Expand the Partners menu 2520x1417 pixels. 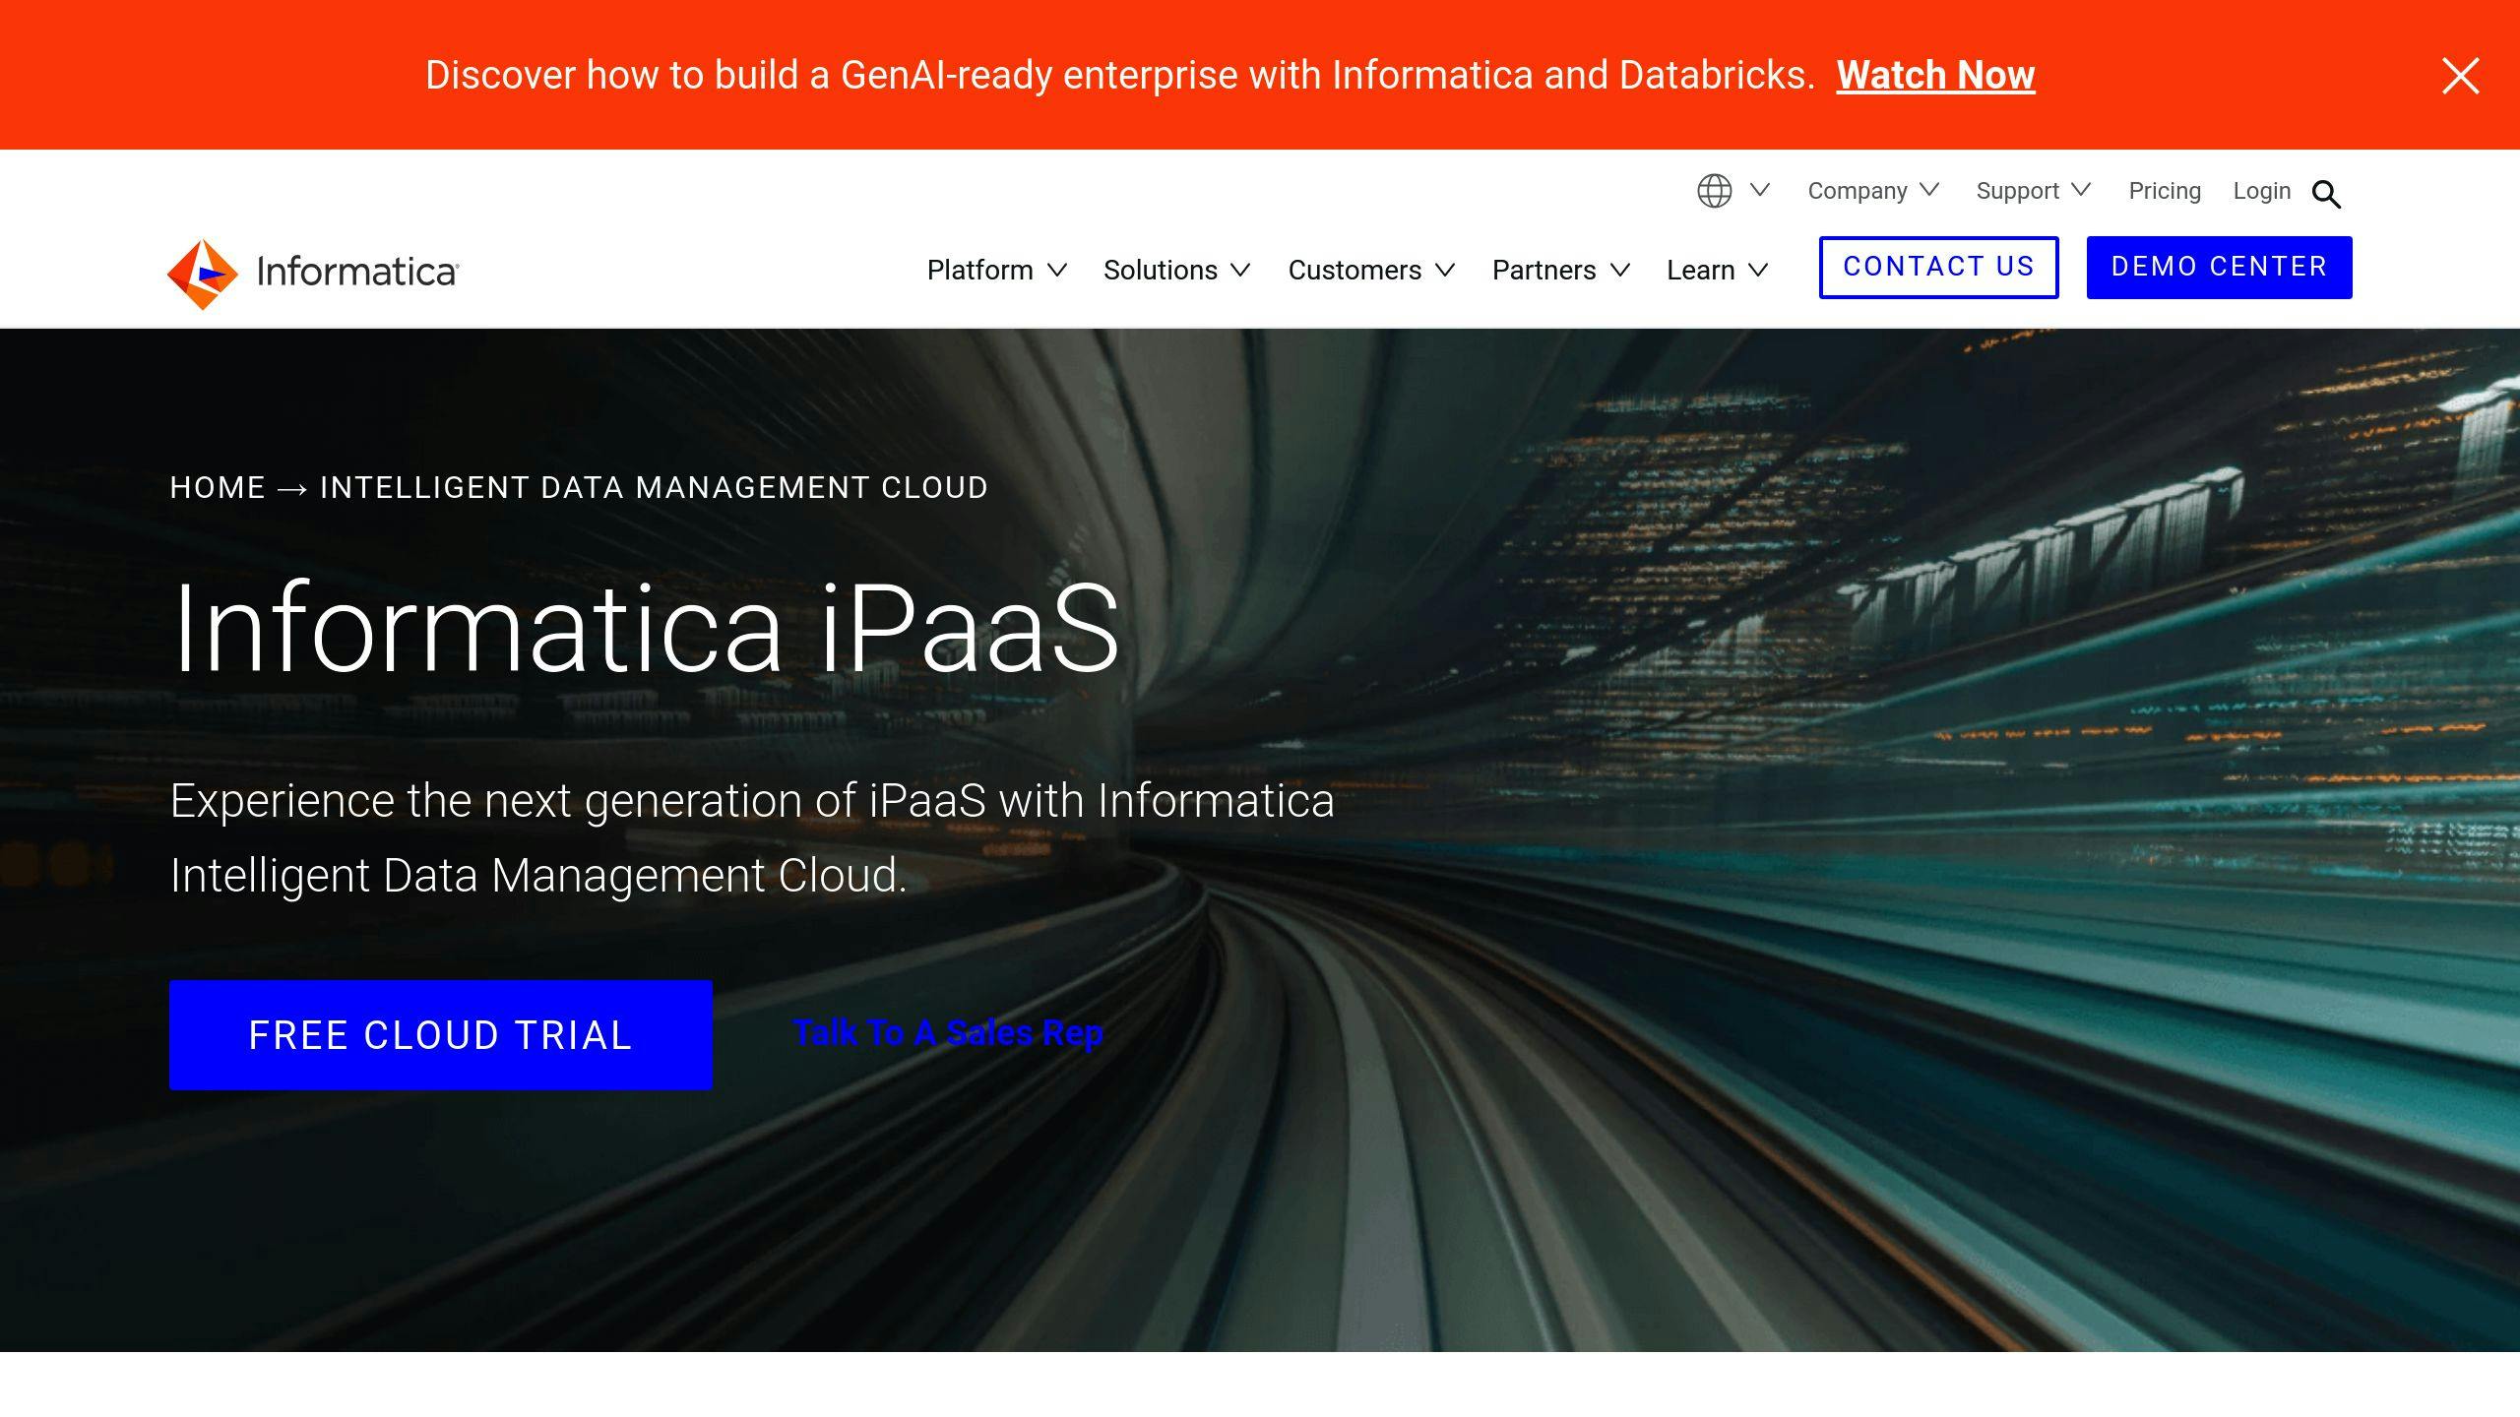point(1561,270)
